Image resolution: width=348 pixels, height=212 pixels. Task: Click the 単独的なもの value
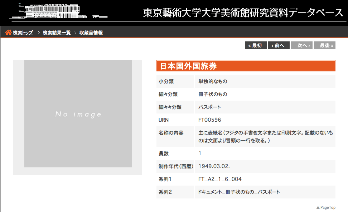213,81
